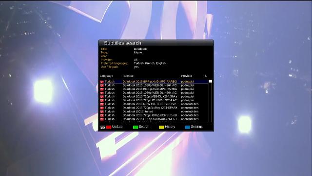Click Turkish flag of Deadpool (2016).tur.srt row
This screenshot has height=176, width=312.
tap(102, 112)
